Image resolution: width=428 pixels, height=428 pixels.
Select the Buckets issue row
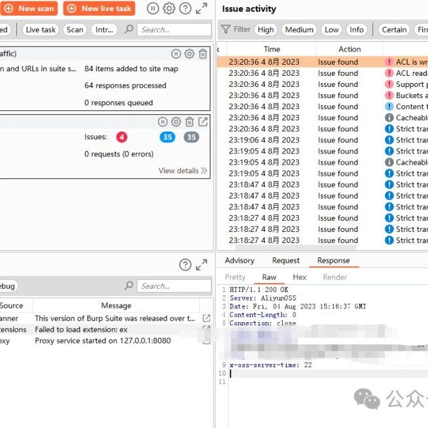322,95
